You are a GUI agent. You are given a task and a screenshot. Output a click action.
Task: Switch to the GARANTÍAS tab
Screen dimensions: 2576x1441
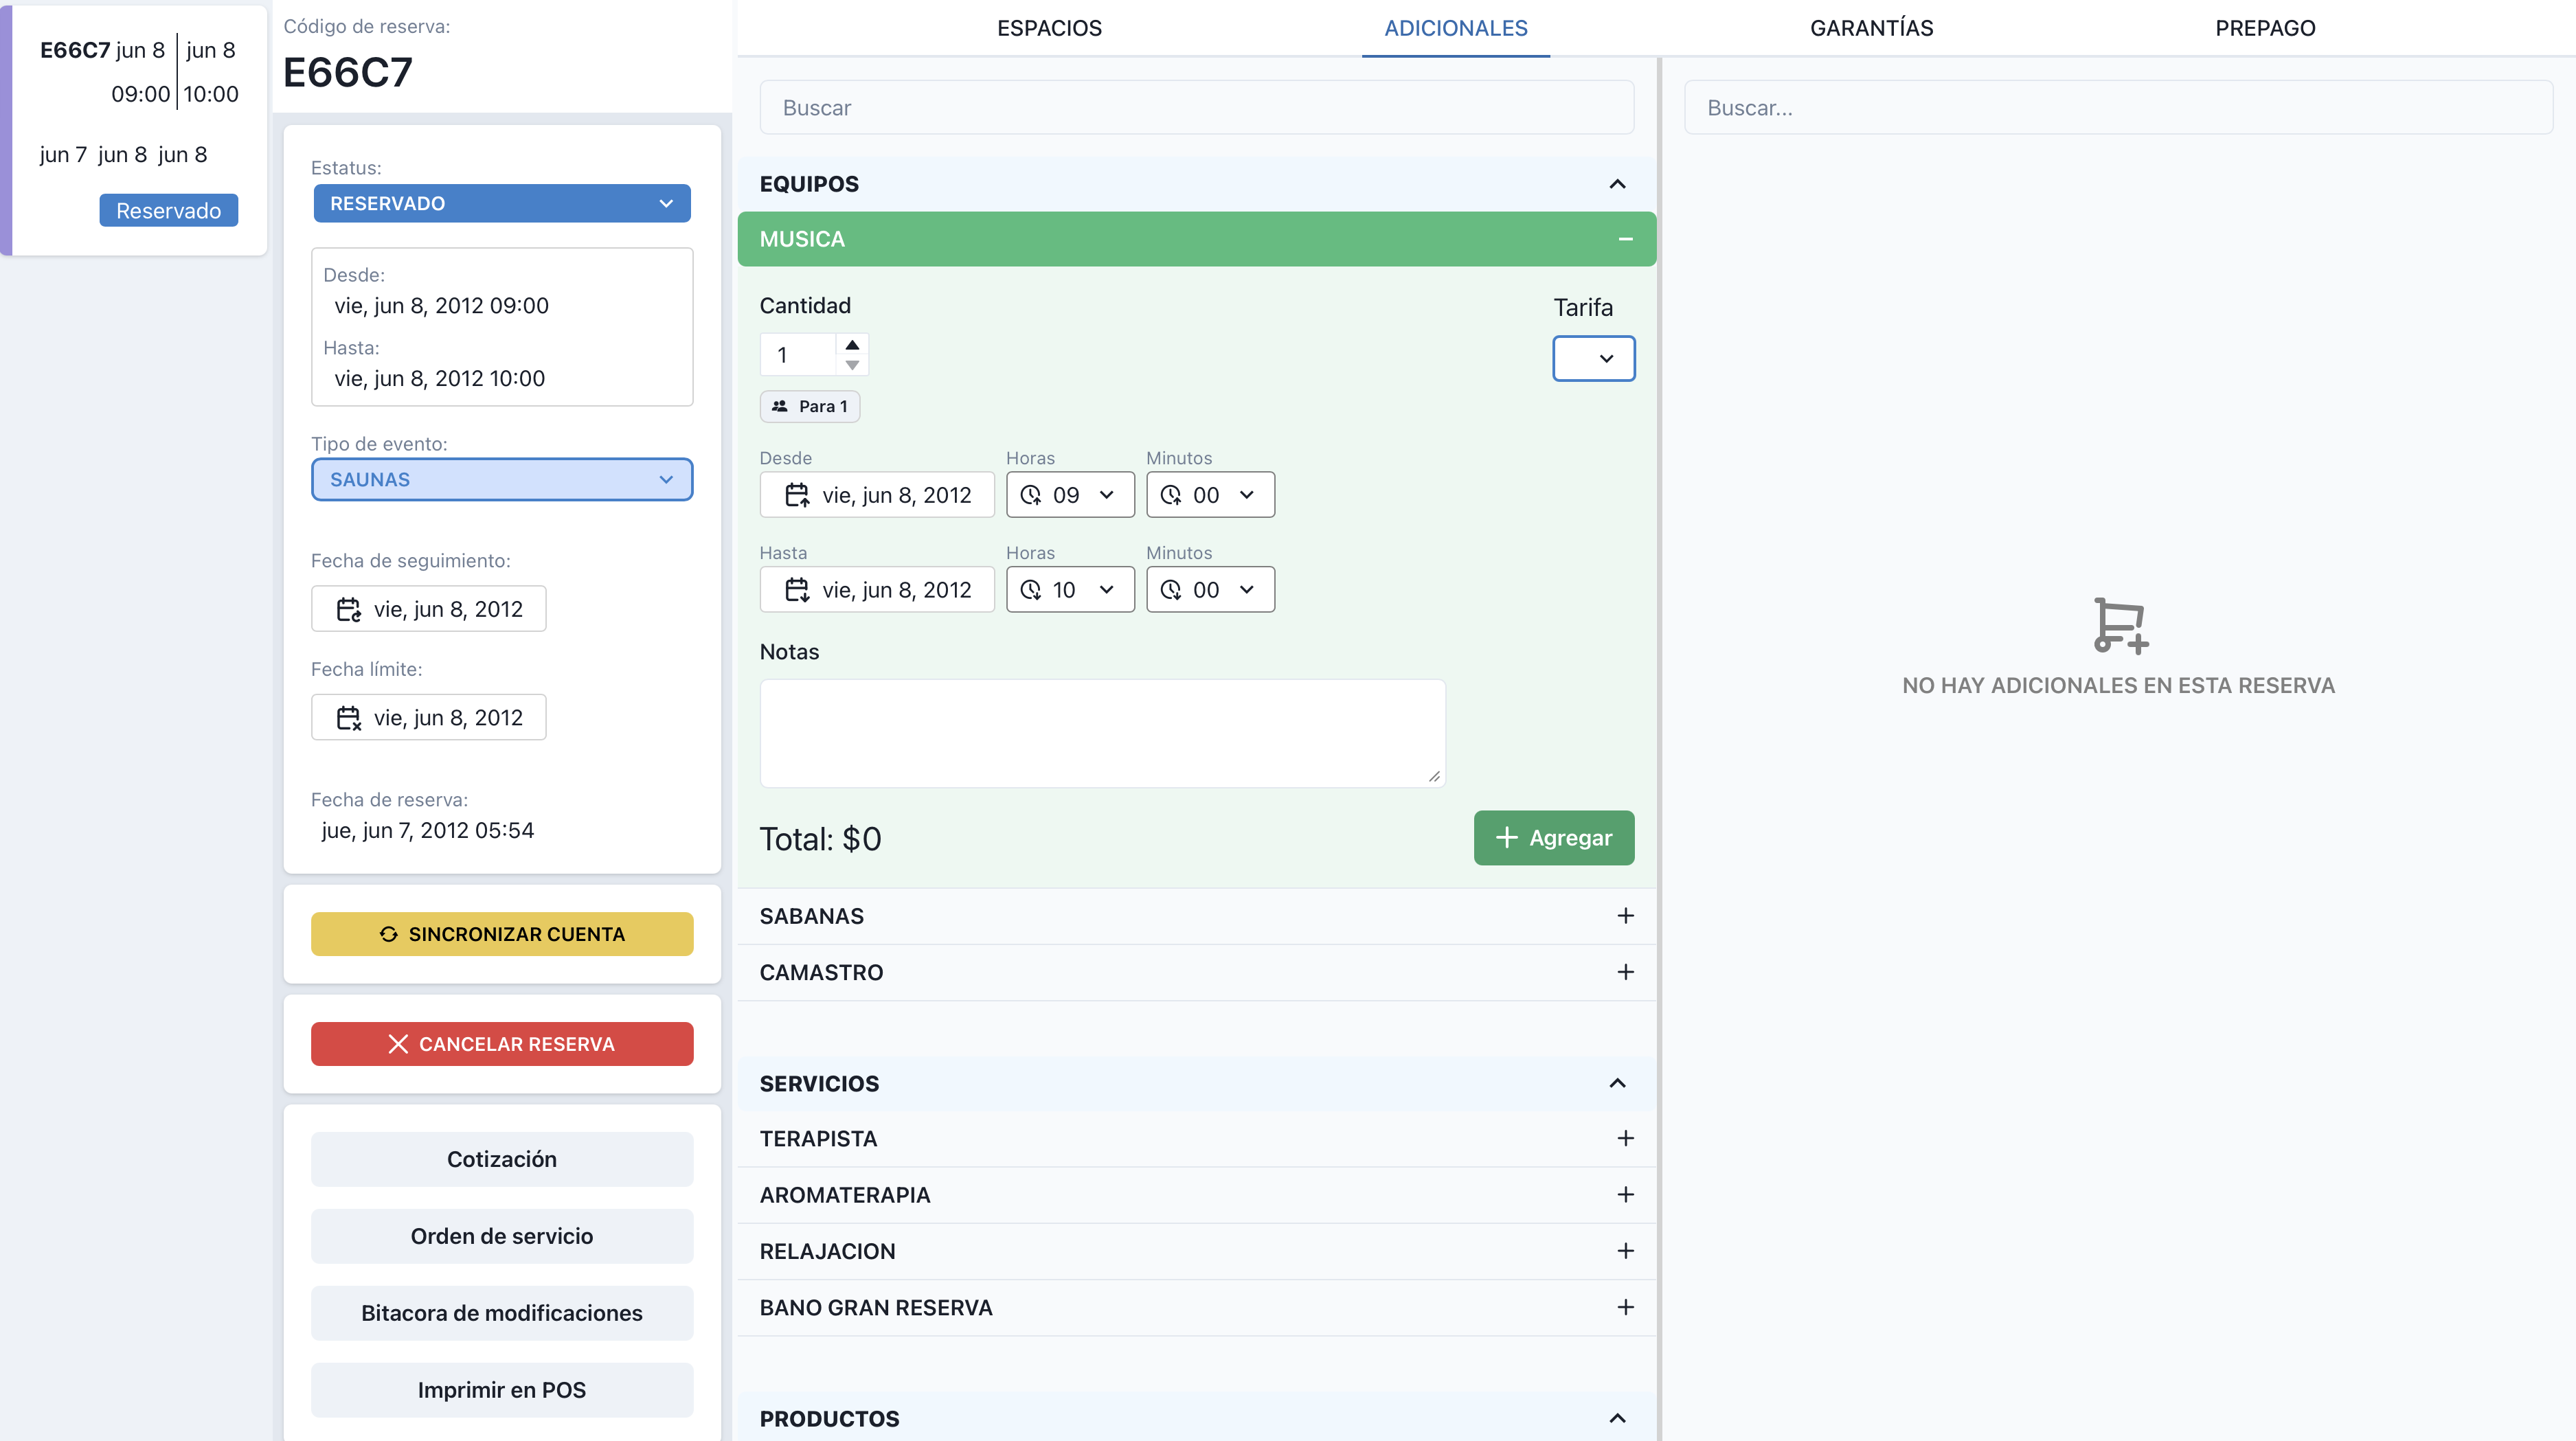click(x=1871, y=28)
